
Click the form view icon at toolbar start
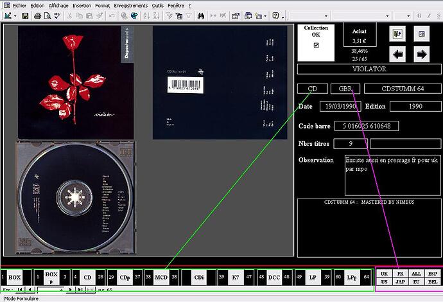tap(8, 16)
